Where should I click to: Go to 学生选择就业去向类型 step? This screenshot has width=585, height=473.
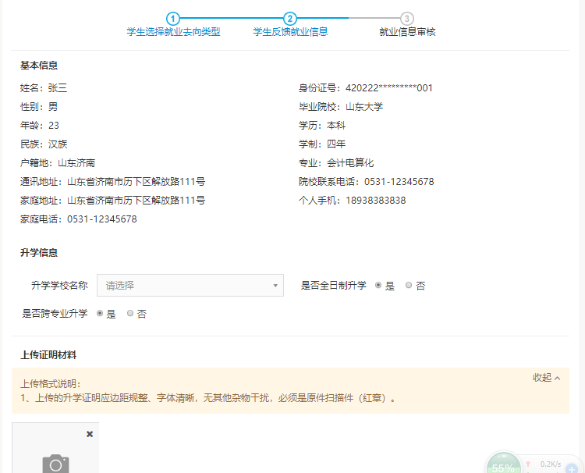(173, 32)
